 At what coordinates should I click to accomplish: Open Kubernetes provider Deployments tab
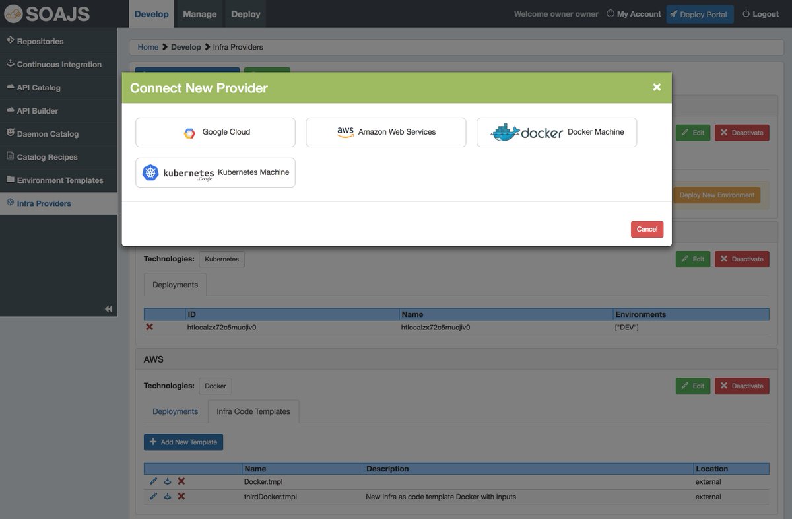175,285
